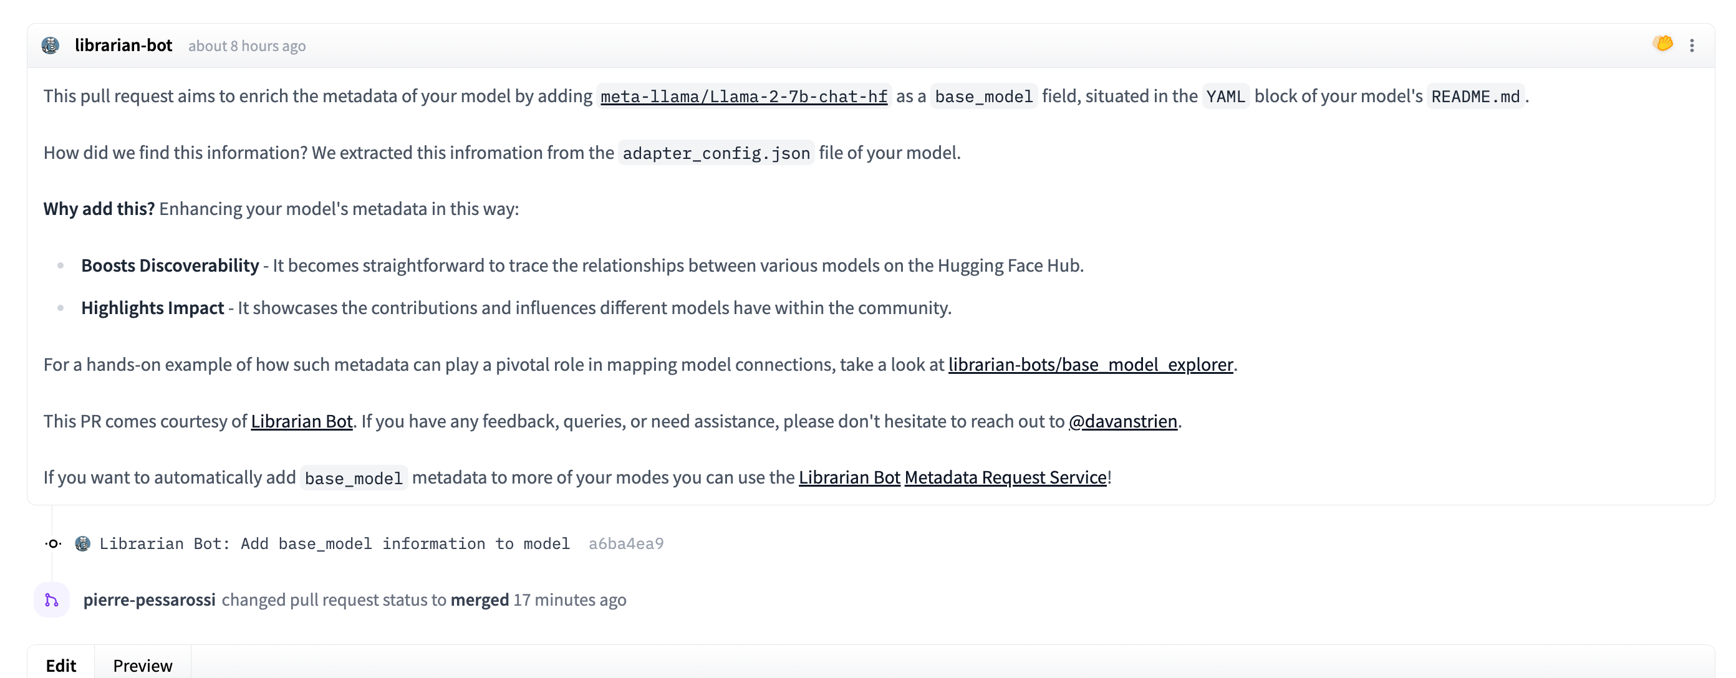
Task: Click librarian-bot's avatar image
Action: pos(50,45)
